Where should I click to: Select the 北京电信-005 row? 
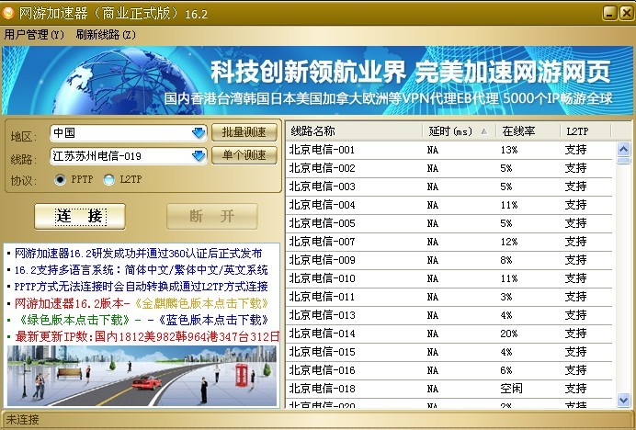tap(449, 223)
